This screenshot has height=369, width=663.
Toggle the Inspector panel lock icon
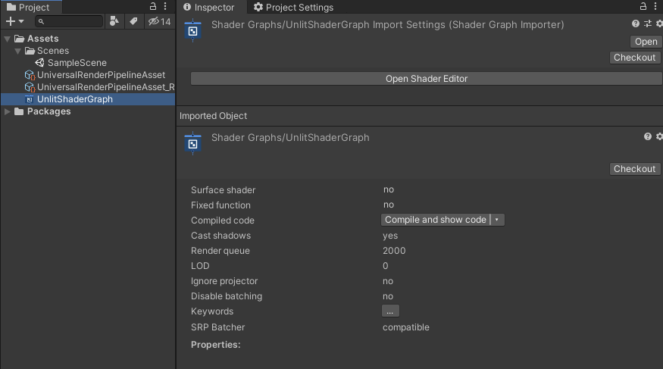point(643,6)
